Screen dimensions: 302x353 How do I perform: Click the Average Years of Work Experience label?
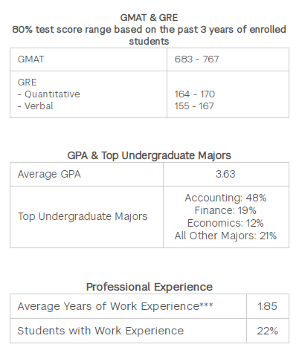[x=115, y=306]
